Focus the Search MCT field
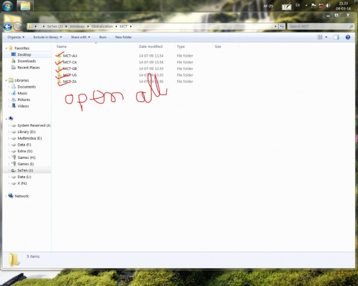 320,26
